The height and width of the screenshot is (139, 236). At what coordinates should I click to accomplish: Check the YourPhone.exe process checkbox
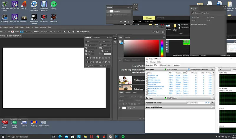tap(147, 75)
